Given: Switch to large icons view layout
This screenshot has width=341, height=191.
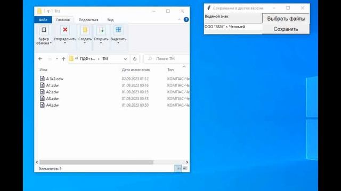Looking at the screenshot, I should pyautogui.click(x=185, y=168).
